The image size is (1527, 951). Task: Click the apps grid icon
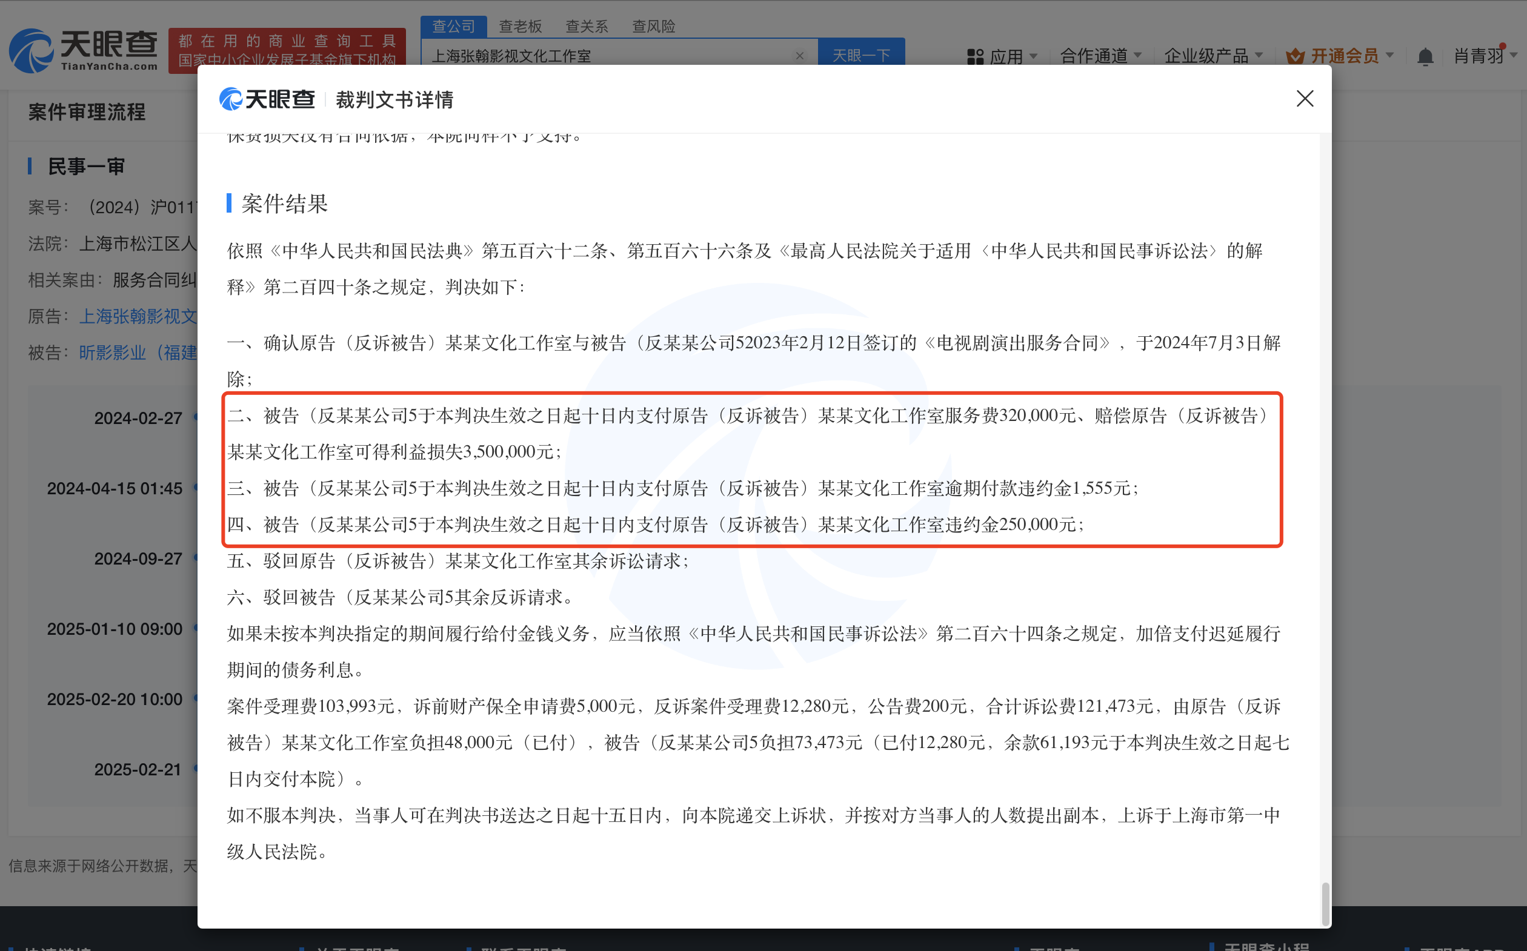[x=974, y=56]
